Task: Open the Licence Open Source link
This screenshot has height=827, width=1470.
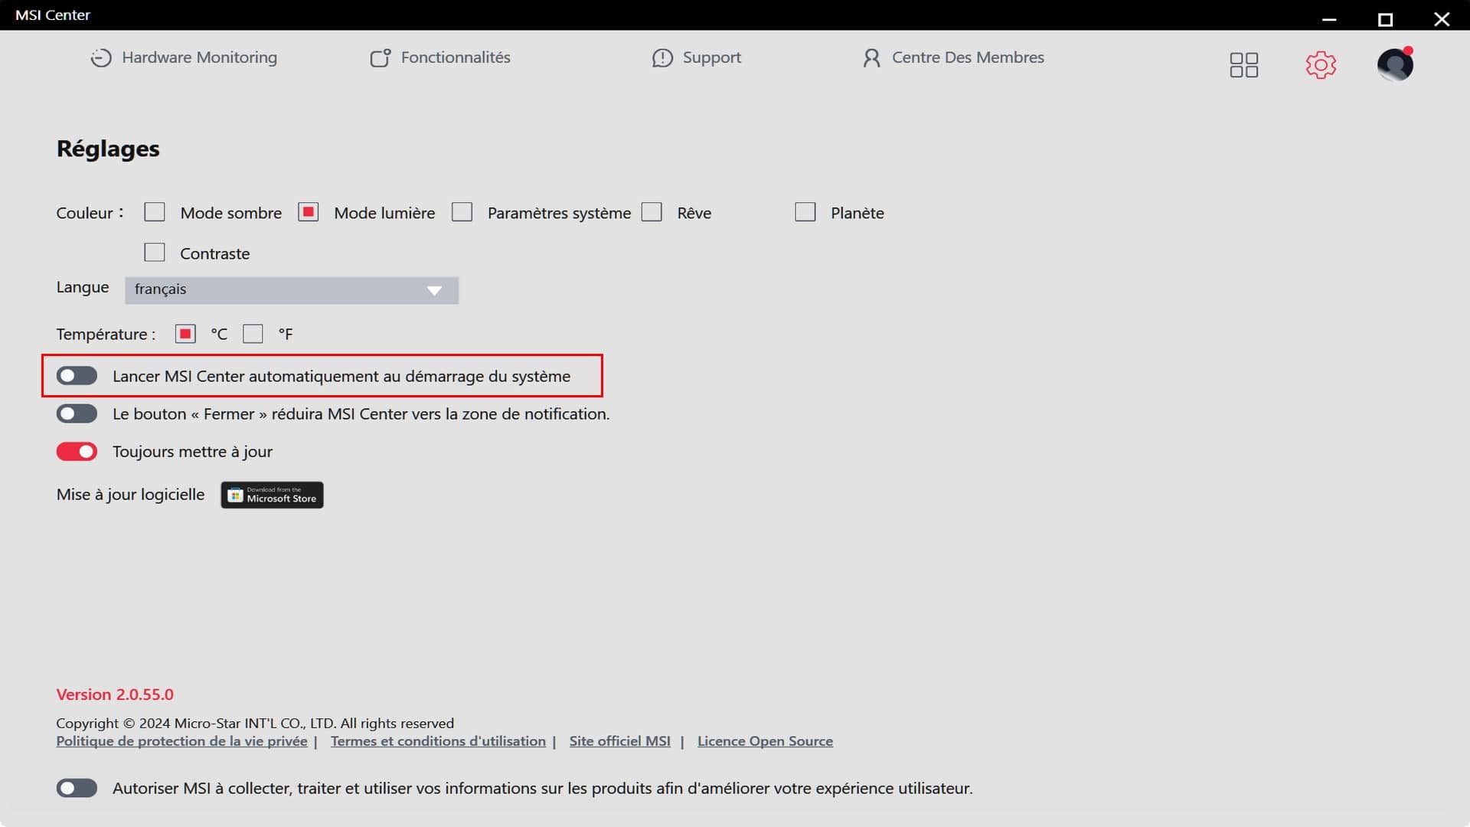Action: coord(764,741)
